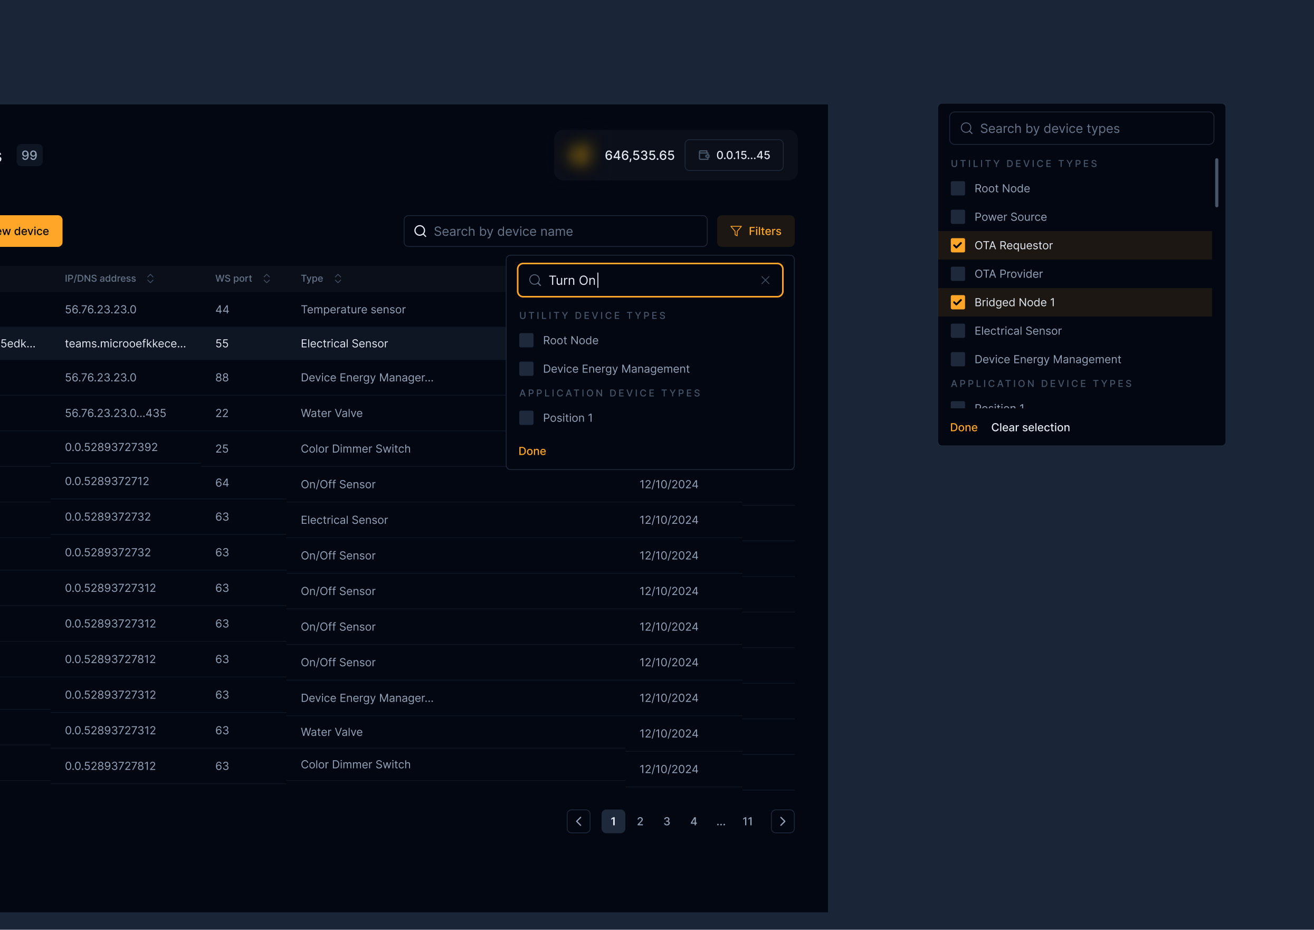Click balance value 646,535.65

pos(639,155)
